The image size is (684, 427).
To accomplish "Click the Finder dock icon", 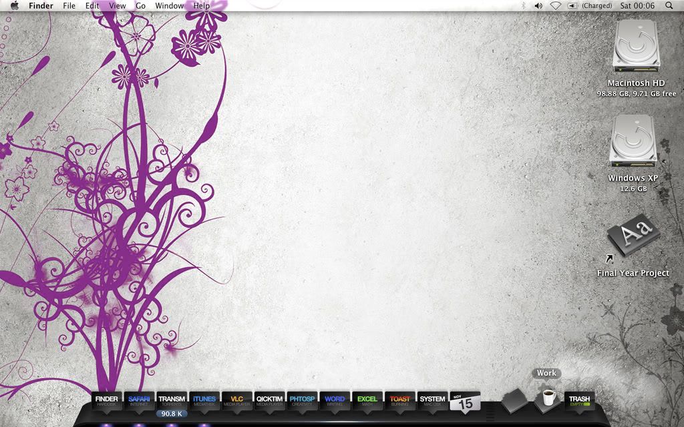I will [x=106, y=401].
